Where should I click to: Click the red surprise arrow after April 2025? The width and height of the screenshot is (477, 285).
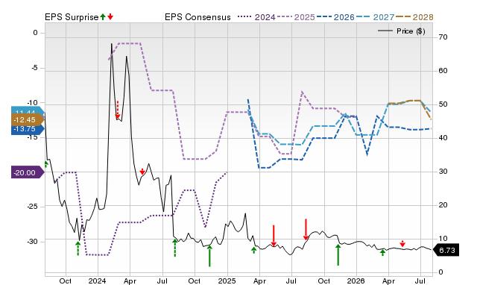(274, 236)
